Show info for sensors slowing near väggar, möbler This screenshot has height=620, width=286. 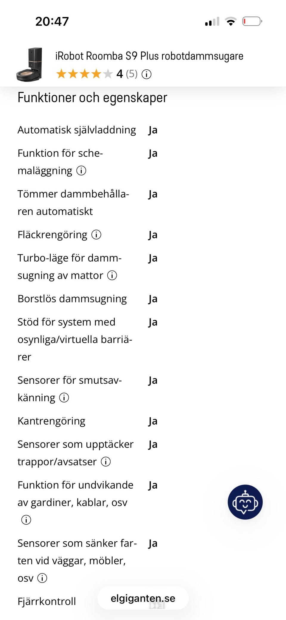[42, 578]
